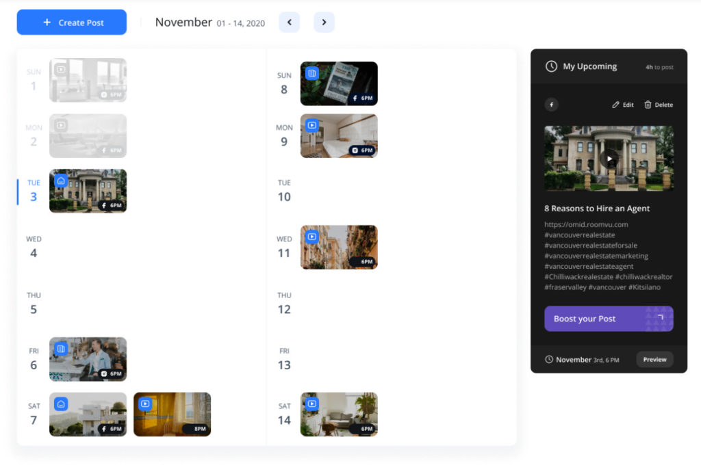This screenshot has height=476, width=701.
Task: Click the Create Post button
Action: [72, 23]
